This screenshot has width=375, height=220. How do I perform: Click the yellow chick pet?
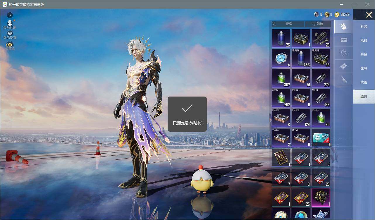[x=202, y=180]
